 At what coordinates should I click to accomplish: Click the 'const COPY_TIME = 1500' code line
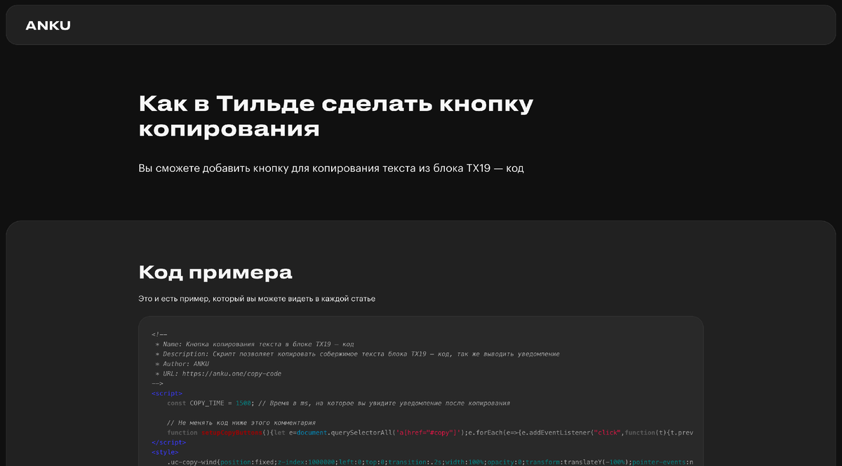point(338,404)
